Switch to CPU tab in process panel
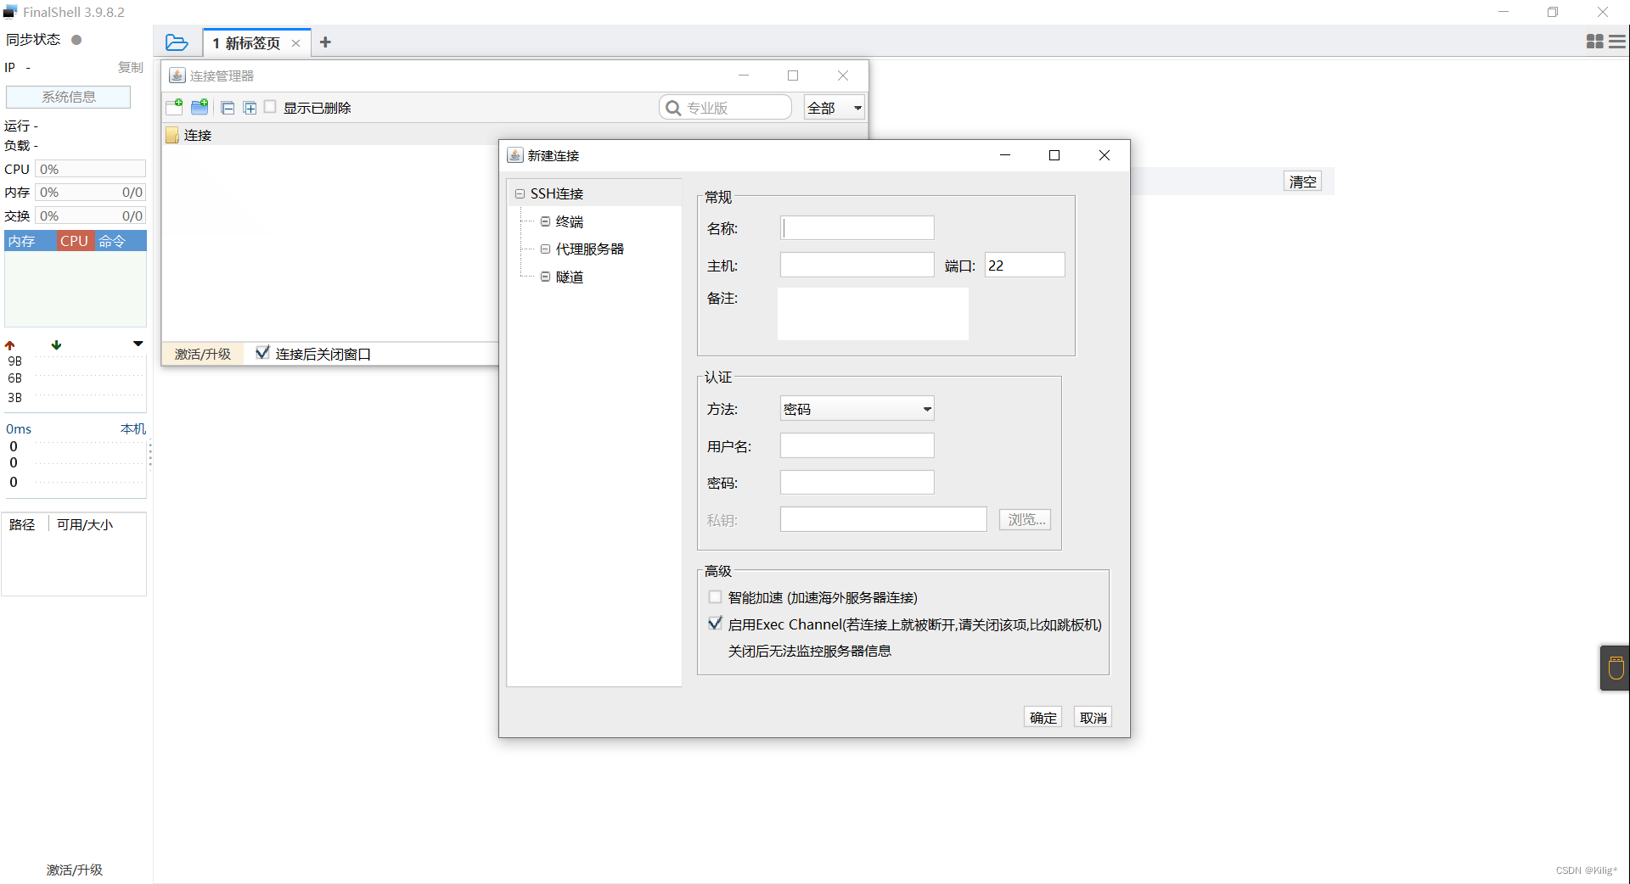Viewport: 1630px width, 884px height. click(75, 241)
